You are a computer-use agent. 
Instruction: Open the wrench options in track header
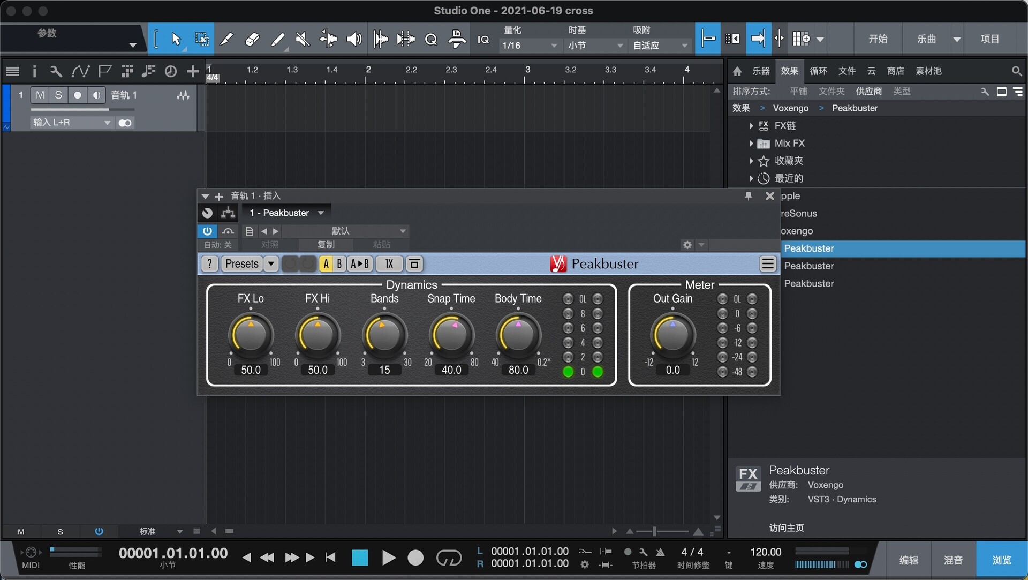(56, 71)
